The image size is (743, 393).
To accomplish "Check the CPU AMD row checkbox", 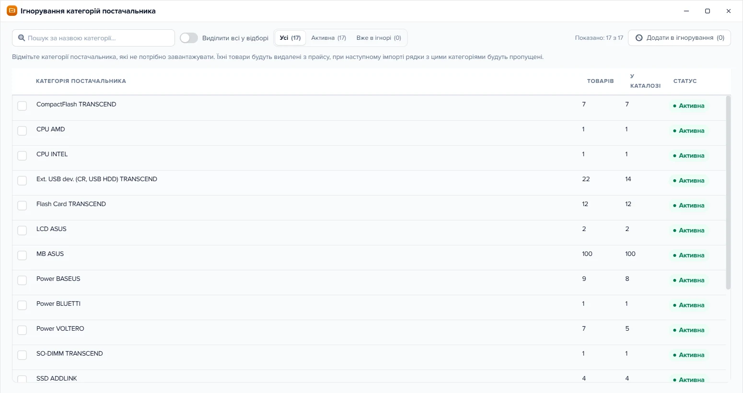I will tap(22, 131).
